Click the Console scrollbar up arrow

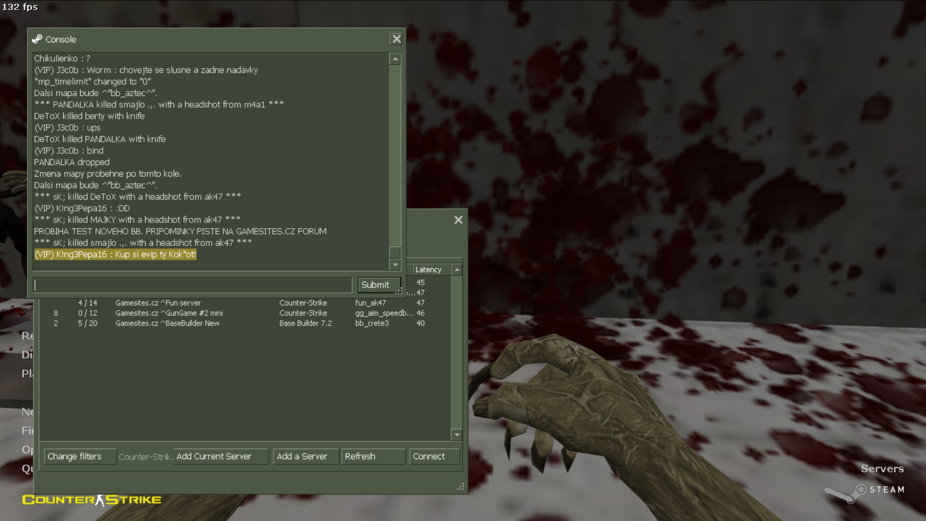coord(395,59)
